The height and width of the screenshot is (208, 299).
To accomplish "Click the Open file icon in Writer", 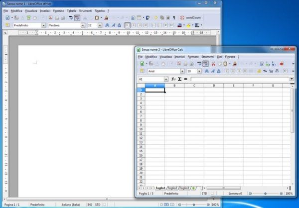I will click(16, 18).
